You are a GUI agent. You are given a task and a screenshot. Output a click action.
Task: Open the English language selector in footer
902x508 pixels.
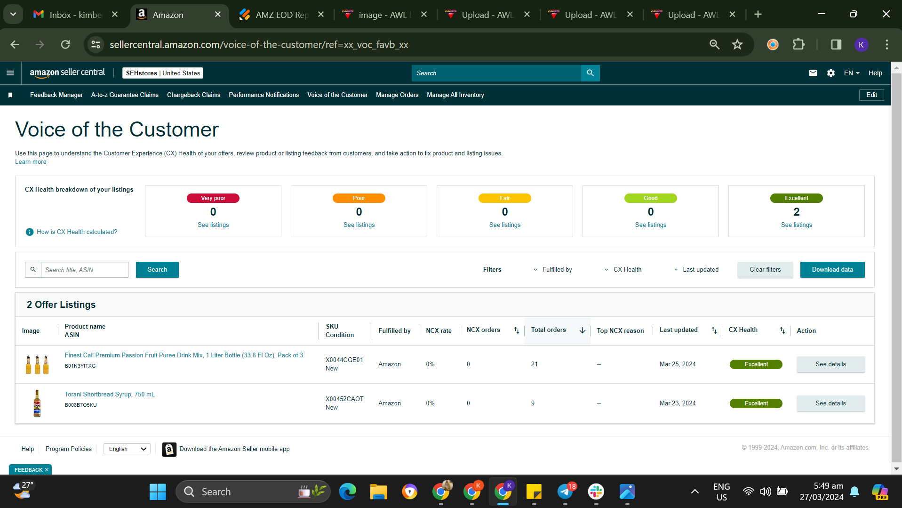pyautogui.click(x=127, y=449)
